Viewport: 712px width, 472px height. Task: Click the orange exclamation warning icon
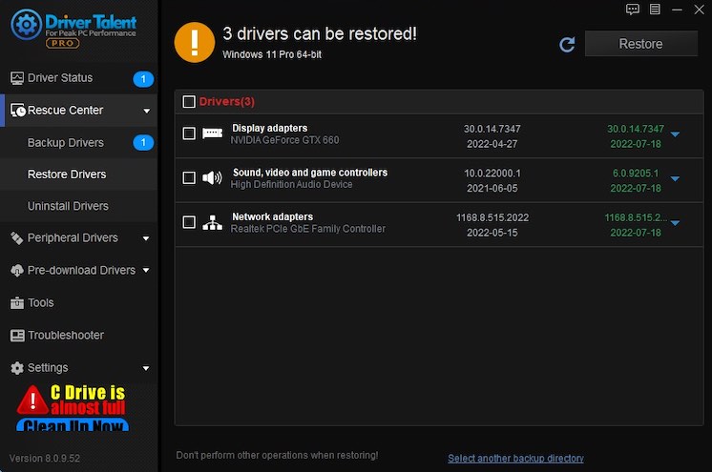(195, 42)
